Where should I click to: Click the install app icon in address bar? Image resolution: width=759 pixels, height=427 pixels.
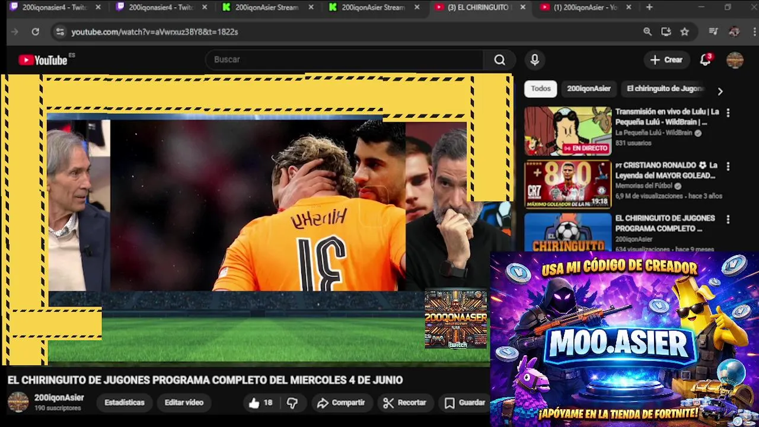coord(666,32)
